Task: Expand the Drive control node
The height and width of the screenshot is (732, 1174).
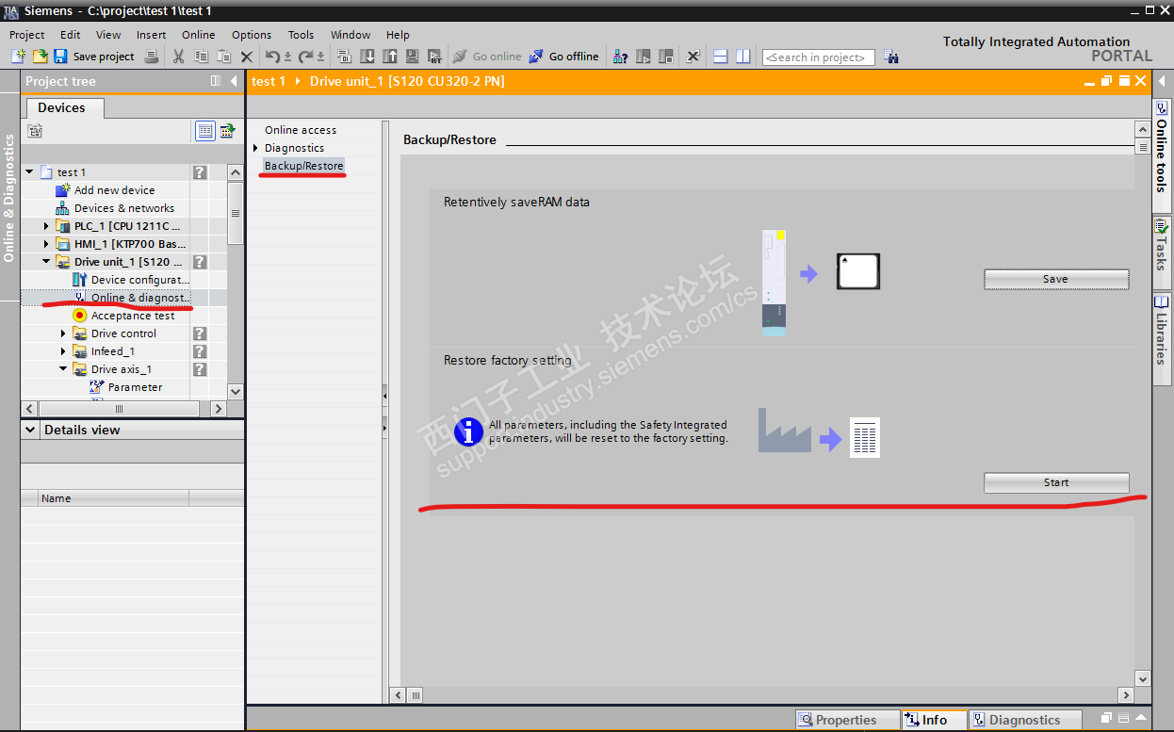Action: click(63, 333)
